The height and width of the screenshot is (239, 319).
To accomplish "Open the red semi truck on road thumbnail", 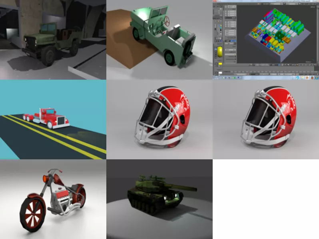I will click(x=53, y=119).
